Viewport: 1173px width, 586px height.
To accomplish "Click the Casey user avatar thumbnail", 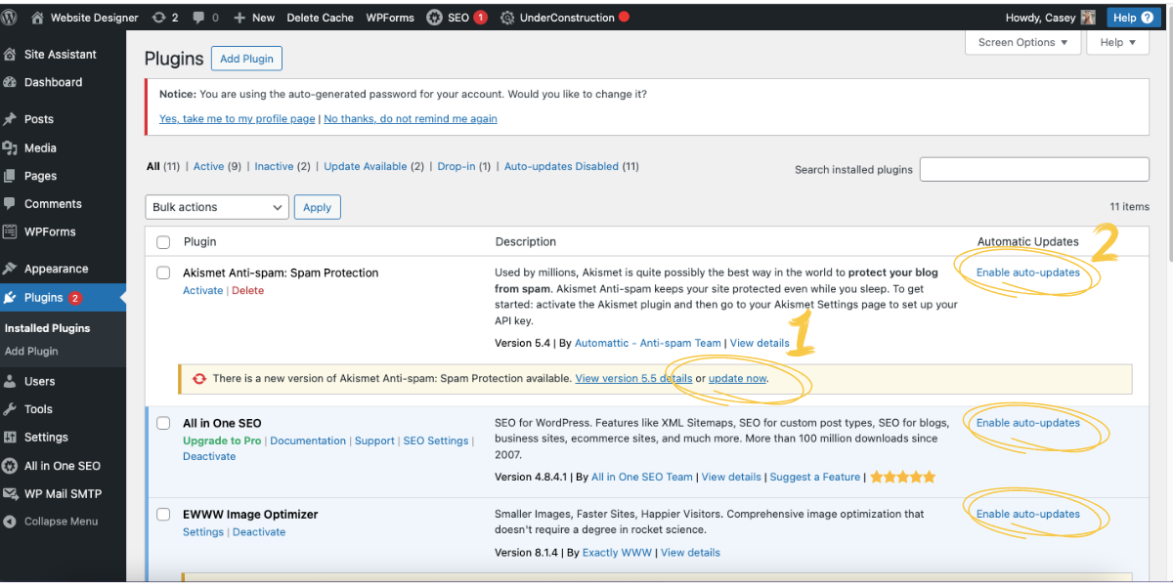I will pos(1088,18).
